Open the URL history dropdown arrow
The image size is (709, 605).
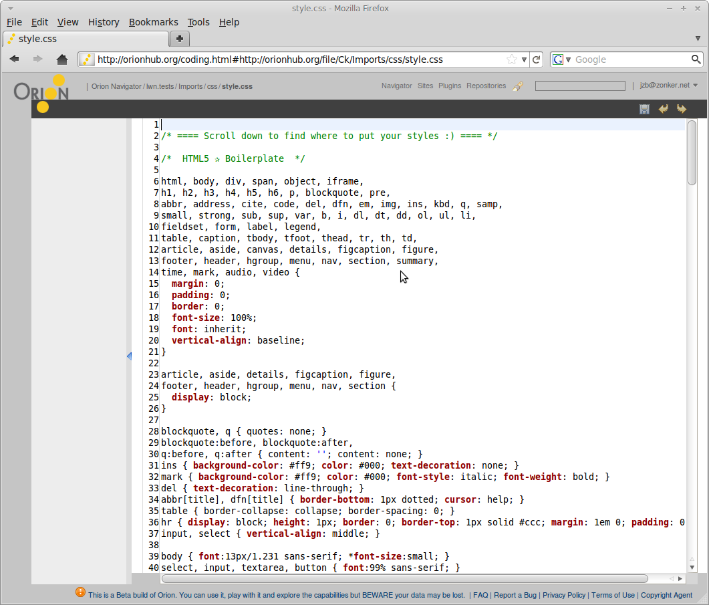click(x=524, y=59)
